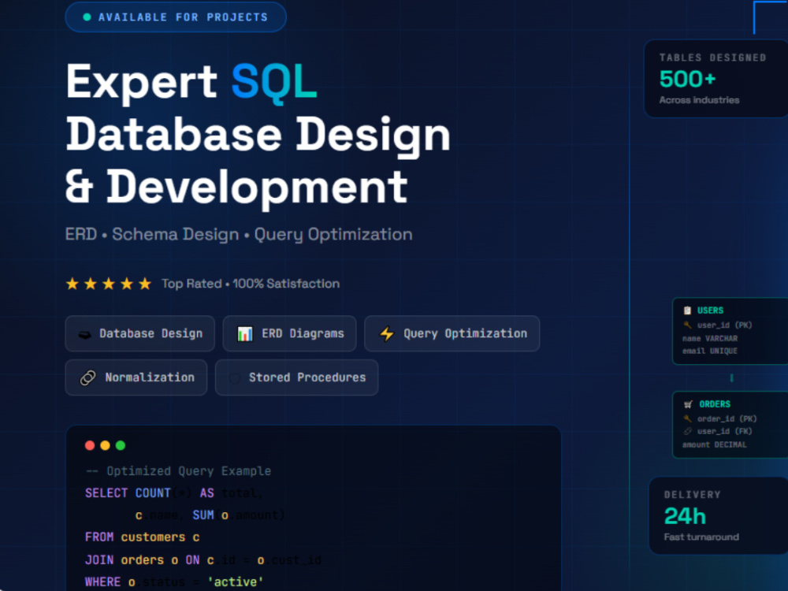
Task: Click the database icon in Database Design tag
Action: point(84,334)
